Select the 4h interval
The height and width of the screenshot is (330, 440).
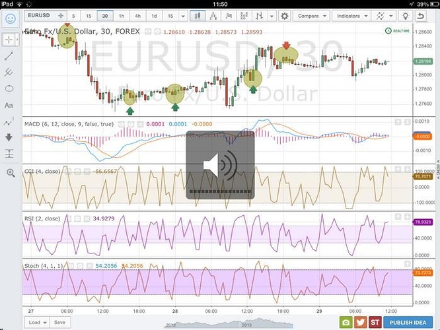point(138,16)
